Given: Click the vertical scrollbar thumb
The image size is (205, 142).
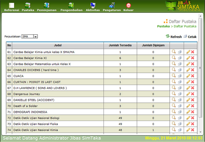Looking at the screenshot, I should tap(200, 68).
